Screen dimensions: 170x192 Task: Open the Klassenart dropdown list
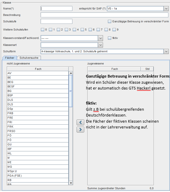point(100,45)
